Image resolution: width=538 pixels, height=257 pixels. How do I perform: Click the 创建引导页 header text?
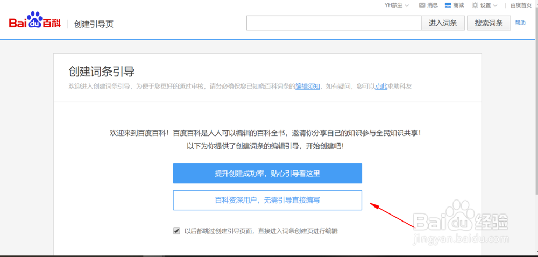pos(94,24)
